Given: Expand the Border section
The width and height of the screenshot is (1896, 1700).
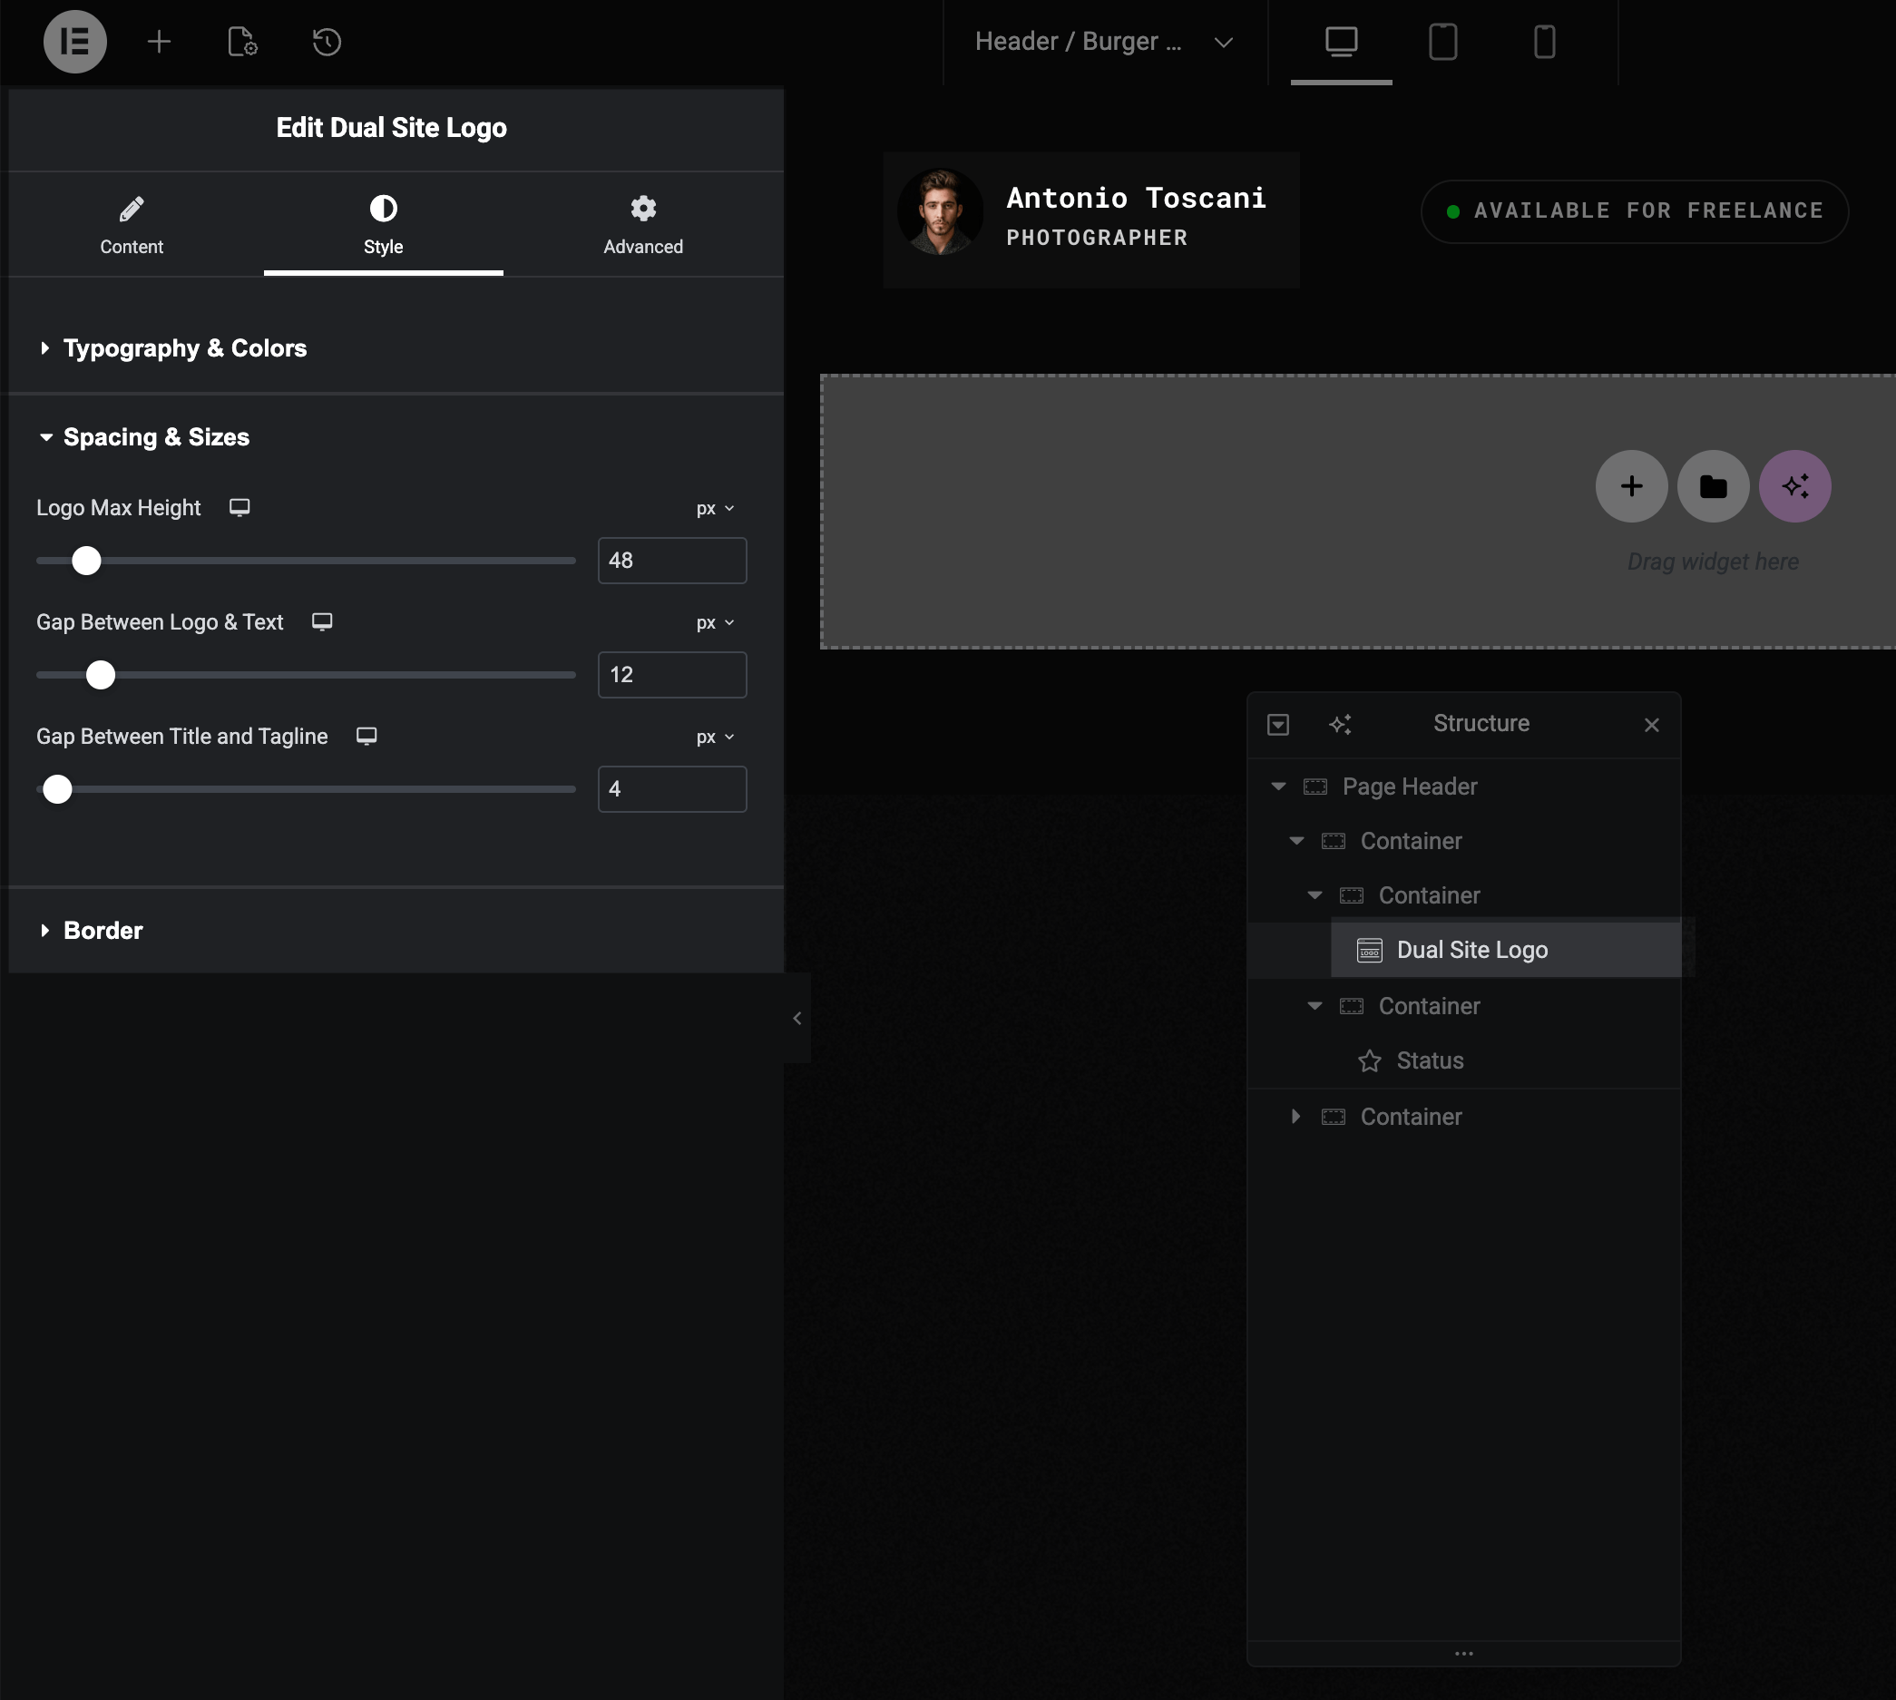Looking at the screenshot, I should (103, 931).
